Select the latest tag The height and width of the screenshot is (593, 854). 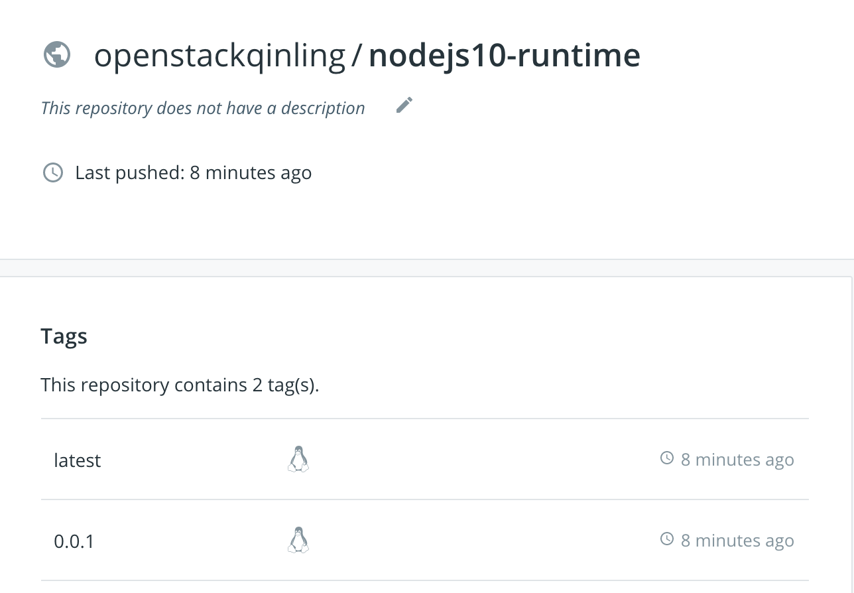78,460
